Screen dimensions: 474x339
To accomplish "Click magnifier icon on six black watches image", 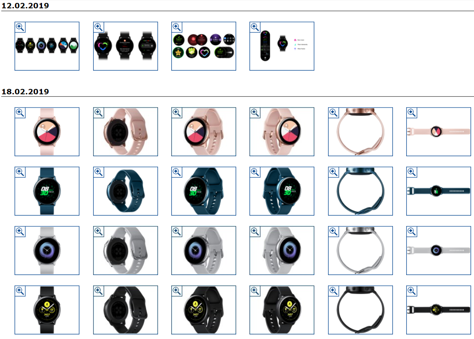I will click(x=20, y=27).
